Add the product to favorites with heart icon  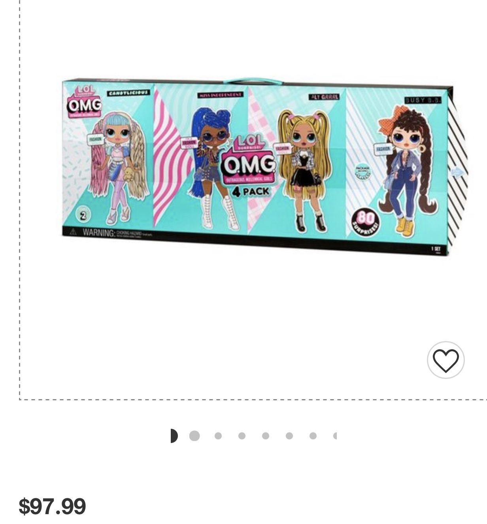click(445, 360)
